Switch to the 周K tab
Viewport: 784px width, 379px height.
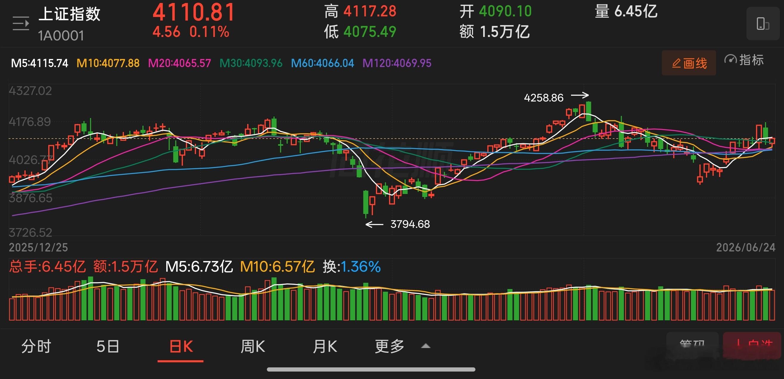(x=253, y=347)
